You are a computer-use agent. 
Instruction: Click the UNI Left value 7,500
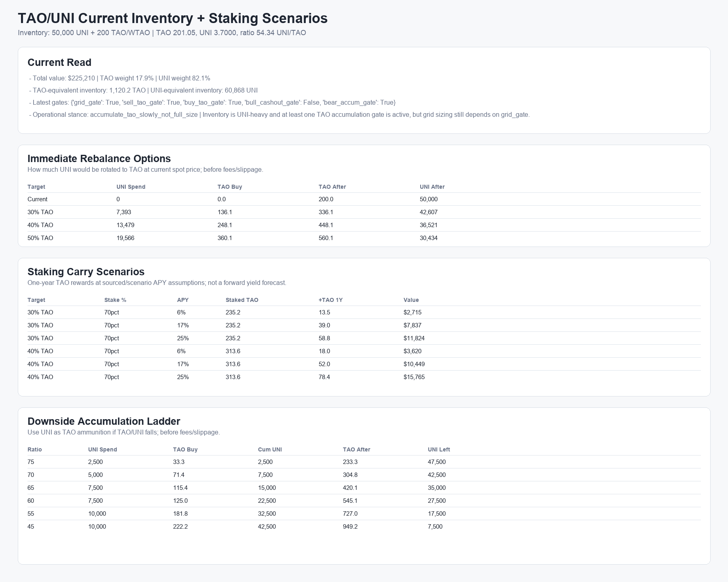[435, 527]
